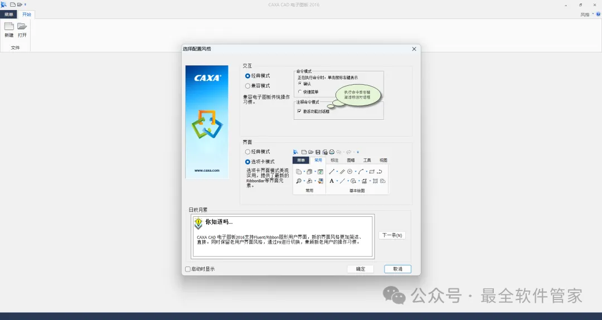Click the blue help question icon
The image size is (602, 320).
(598, 14)
